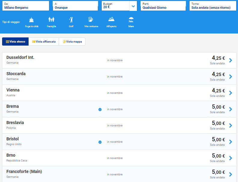Click the Da departure field Milano Bergamo
The height and width of the screenshot is (182, 238).
[26, 6]
